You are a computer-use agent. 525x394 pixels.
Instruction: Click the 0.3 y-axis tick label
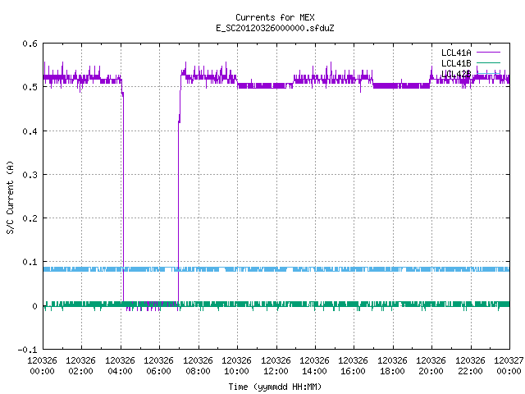tap(30, 175)
